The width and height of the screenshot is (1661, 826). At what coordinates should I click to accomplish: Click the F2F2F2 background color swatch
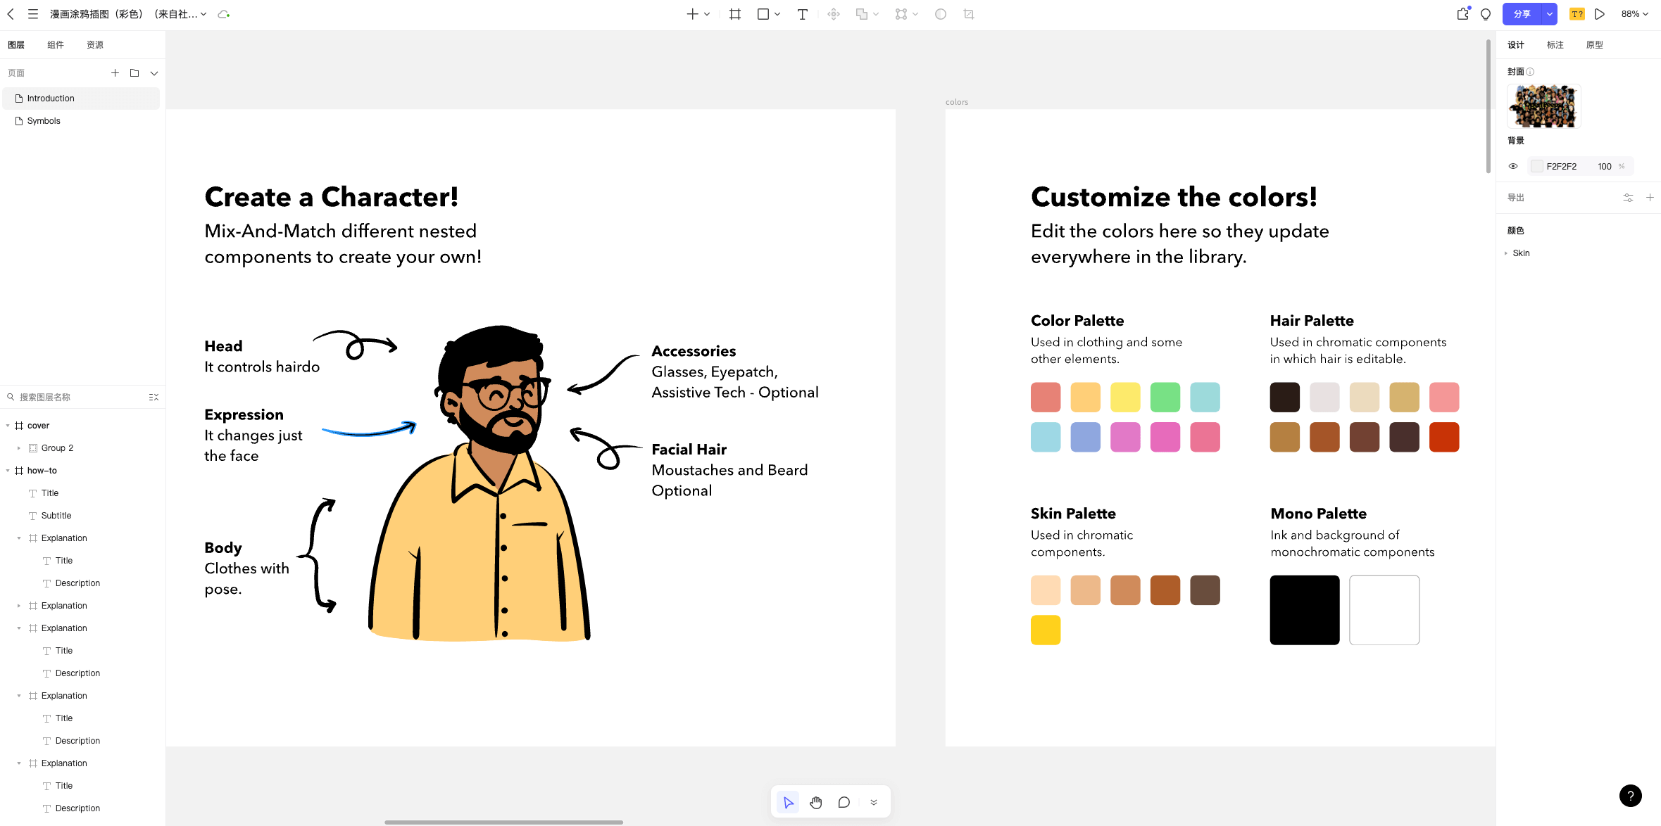tap(1537, 167)
